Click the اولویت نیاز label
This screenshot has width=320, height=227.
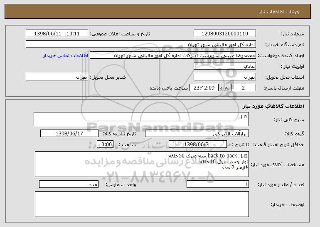click(x=293, y=66)
